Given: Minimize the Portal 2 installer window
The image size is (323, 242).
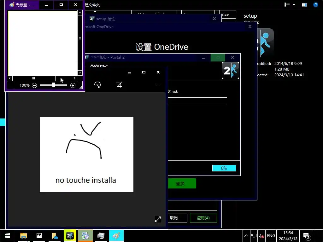Looking at the screenshot, I should pos(203,57).
